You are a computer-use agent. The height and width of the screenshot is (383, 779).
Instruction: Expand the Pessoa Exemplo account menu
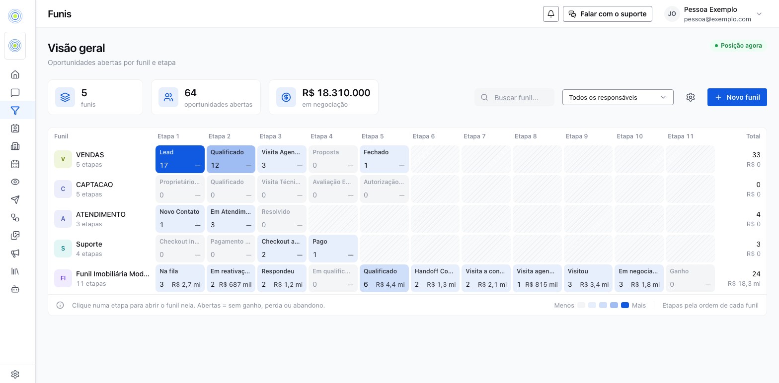point(713,14)
